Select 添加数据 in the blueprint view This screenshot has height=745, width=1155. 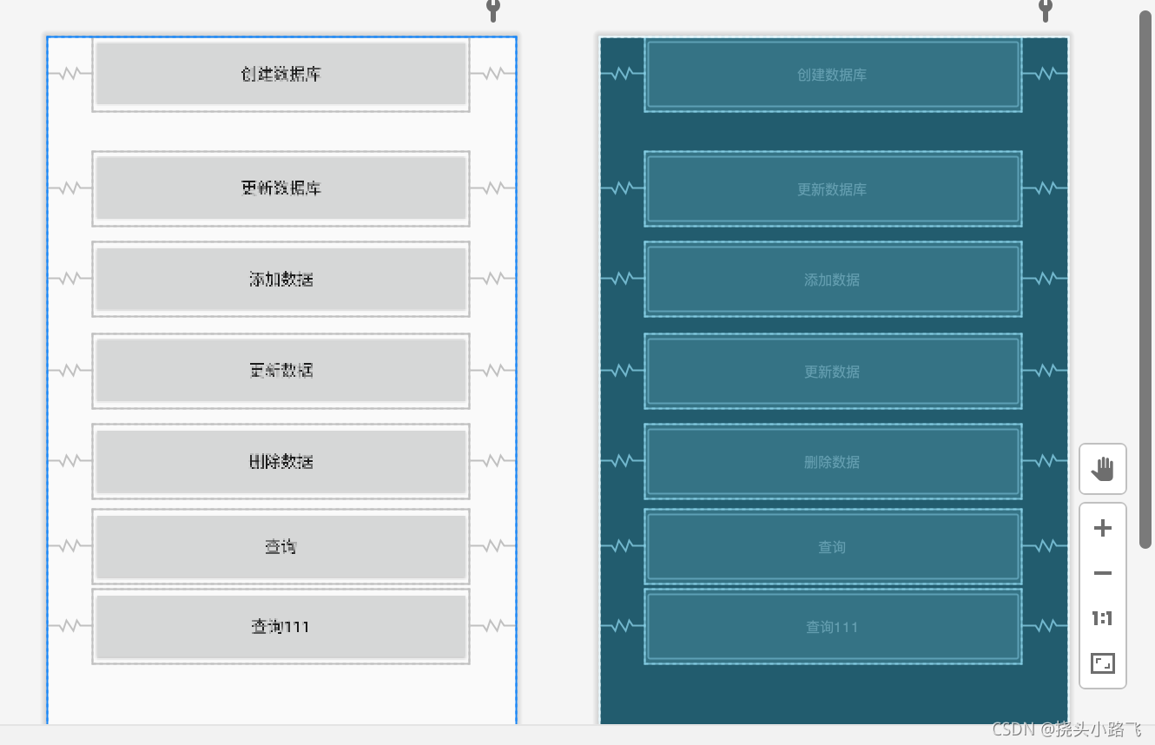tap(833, 279)
